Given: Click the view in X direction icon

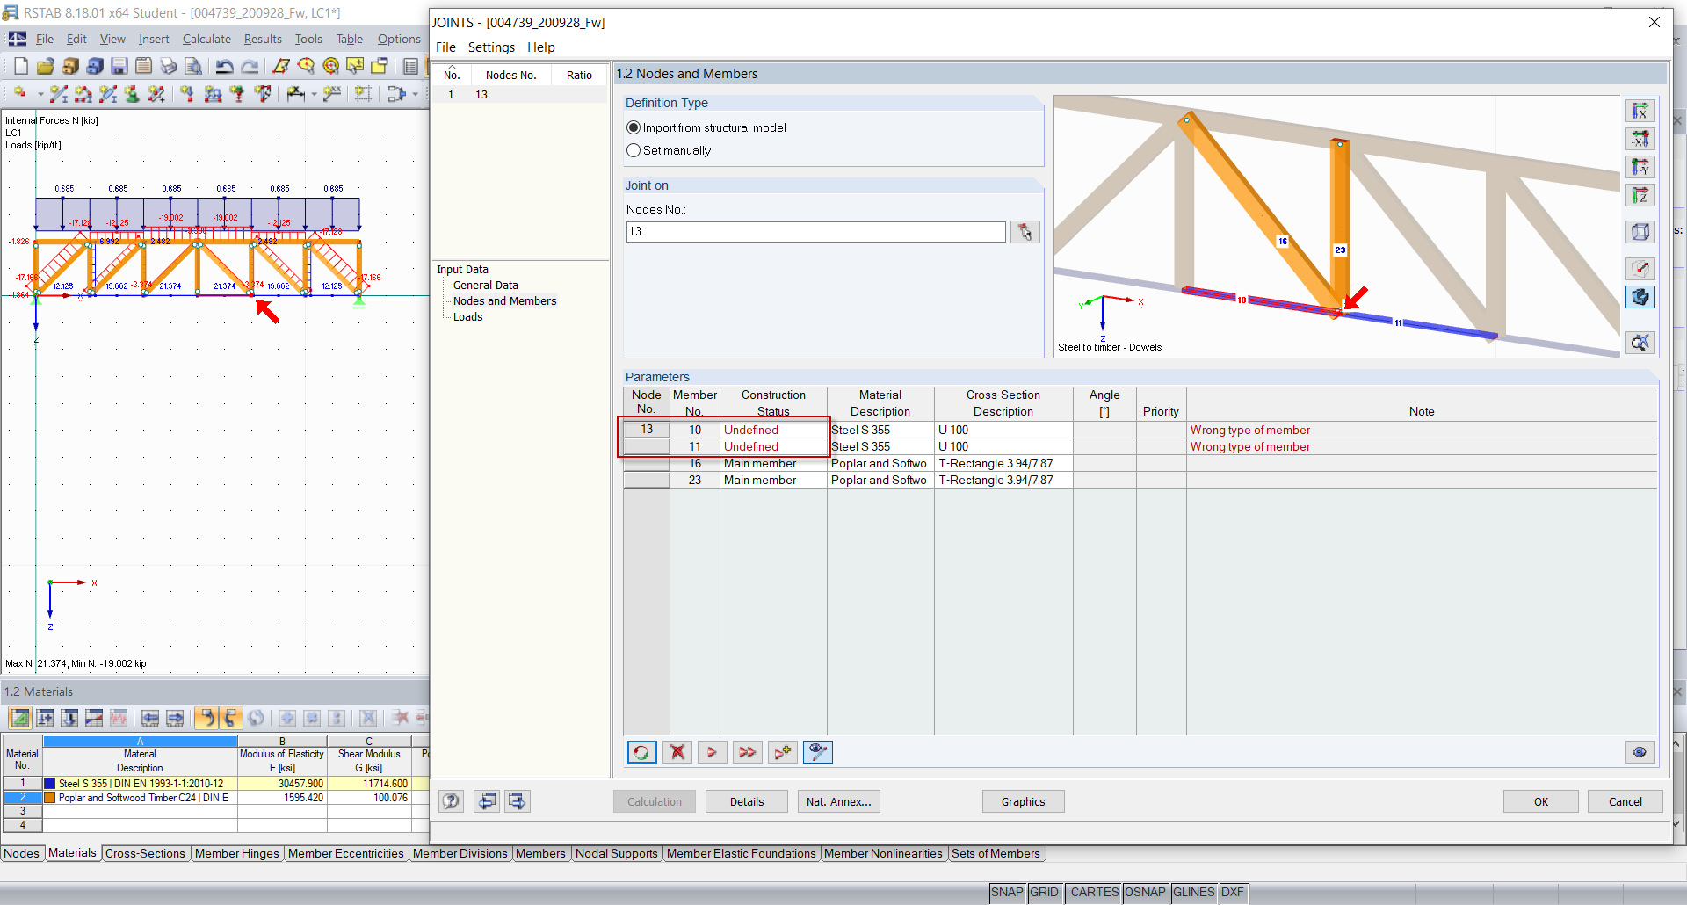Looking at the screenshot, I should tap(1641, 111).
